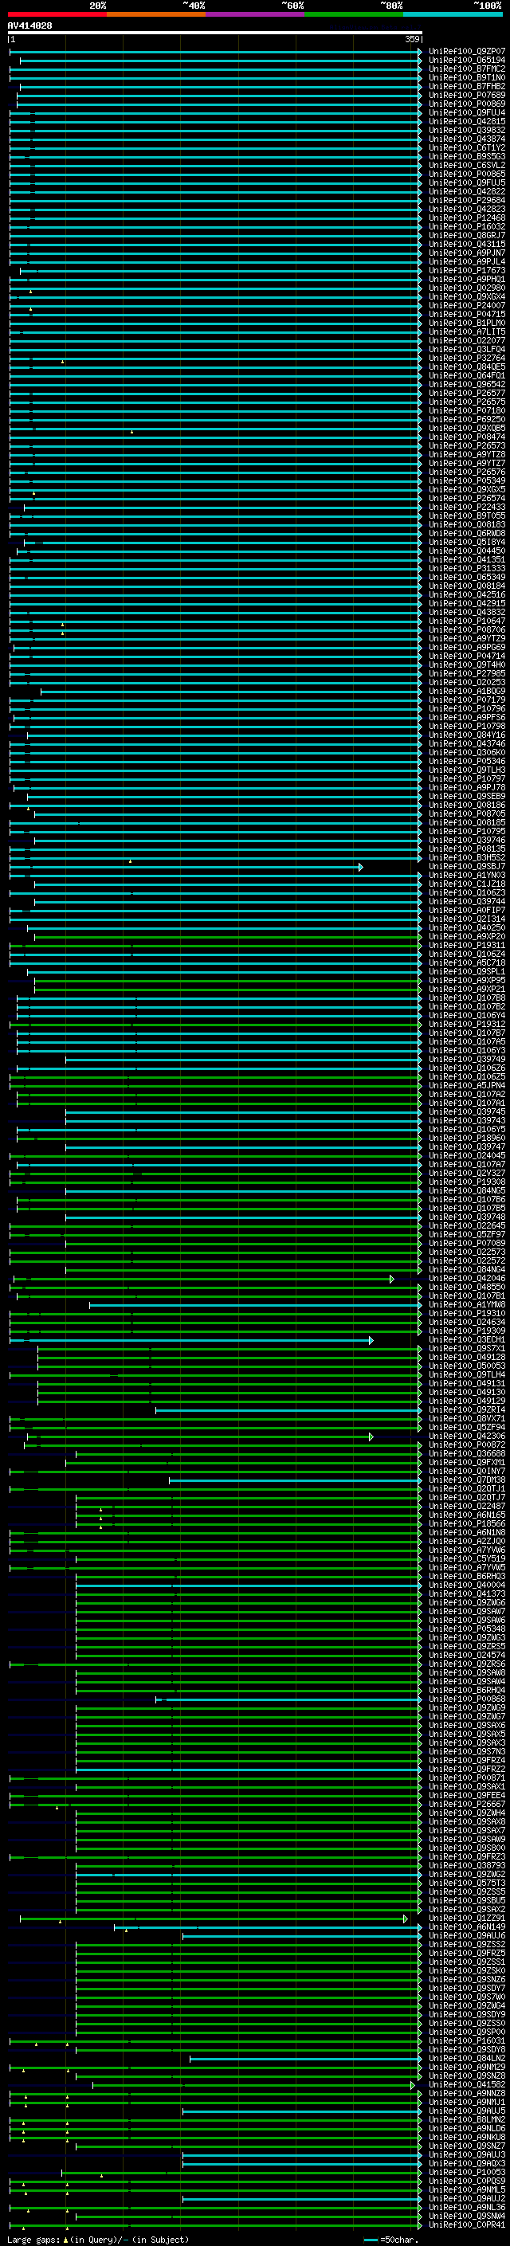The width and height of the screenshot is (510, 2246).
Task: Click the UniRef100_C6SVL2 label
Action: [x=466, y=165]
